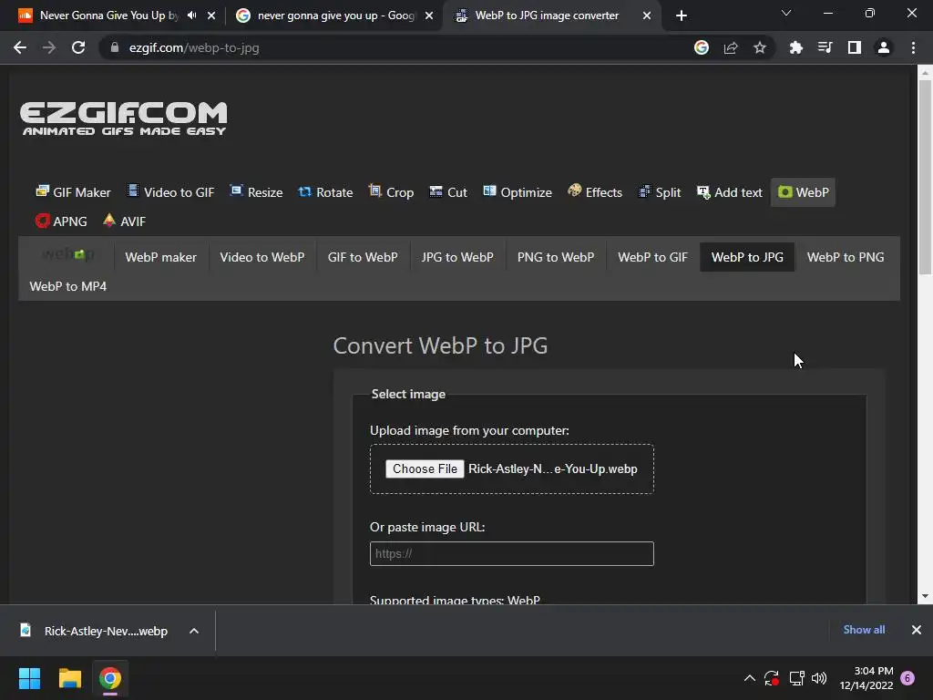Go back to the previous page
The height and width of the screenshot is (700, 933).
click(x=20, y=47)
